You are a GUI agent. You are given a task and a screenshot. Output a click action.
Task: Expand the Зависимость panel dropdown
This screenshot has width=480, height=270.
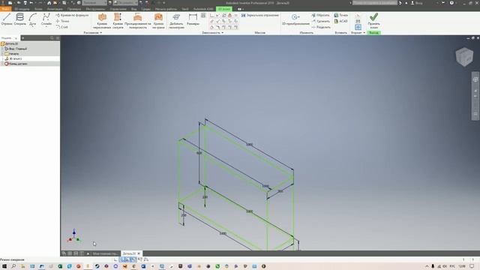213,32
